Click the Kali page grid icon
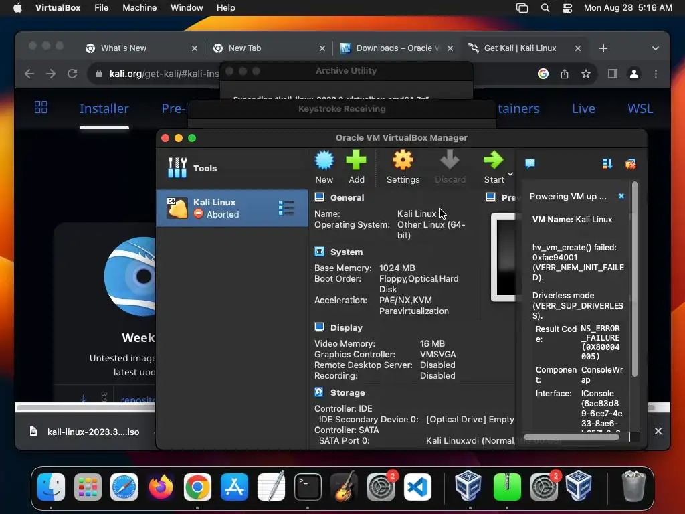 pyautogui.click(x=41, y=107)
